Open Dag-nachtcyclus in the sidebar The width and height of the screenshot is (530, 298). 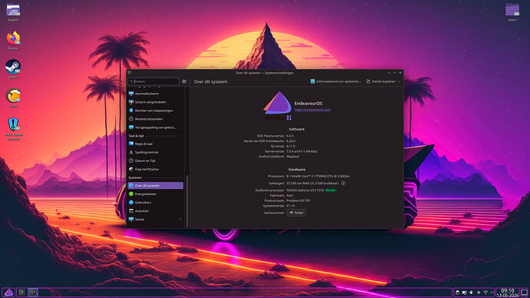tap(155, 169)
